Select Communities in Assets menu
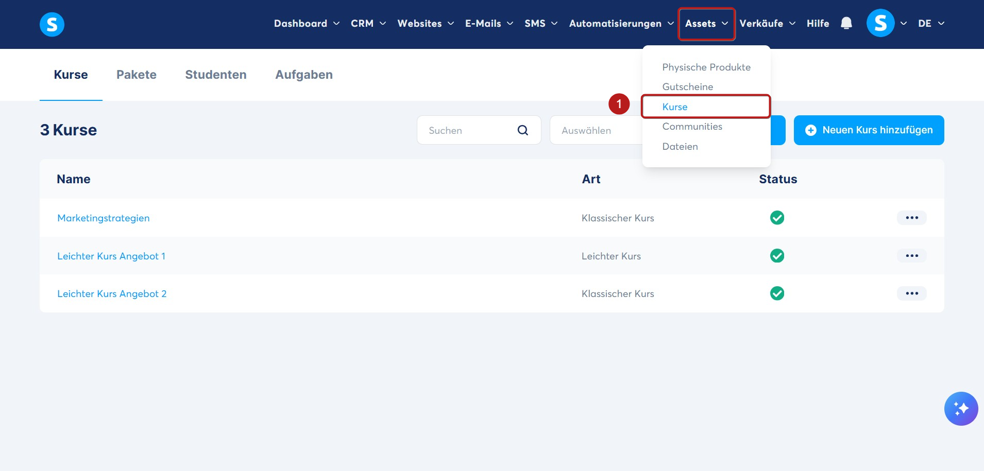The height and width of the screenshot is (471, 984). click(692, 127)
